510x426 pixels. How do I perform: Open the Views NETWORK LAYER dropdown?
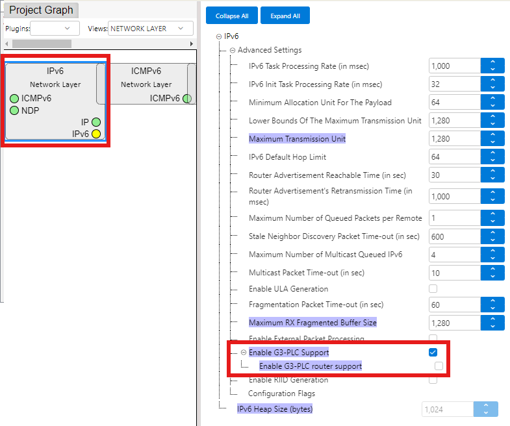tap(151, 29)
